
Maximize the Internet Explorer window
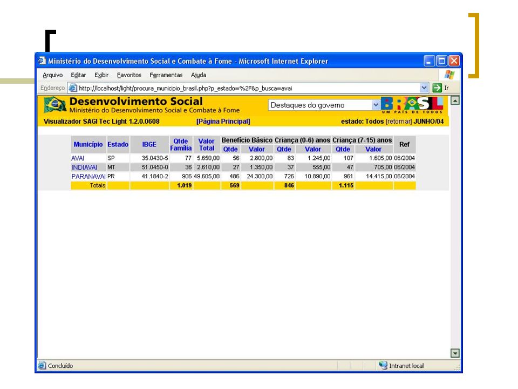tap(442, 61)
